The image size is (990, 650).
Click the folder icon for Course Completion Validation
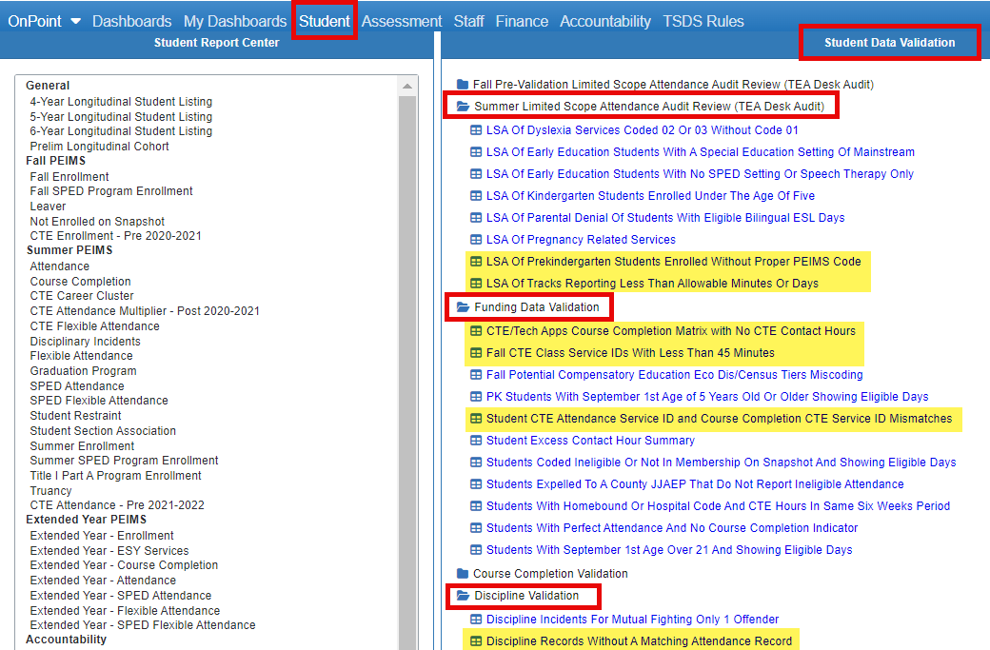465,573
